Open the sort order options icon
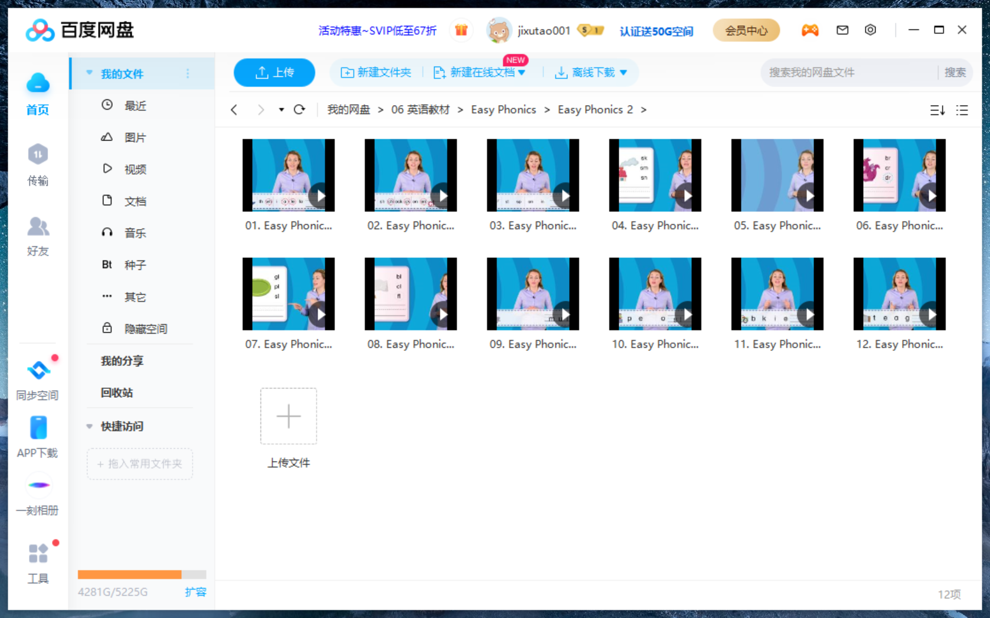This screenshot has width=990, height=618. pos(937,110)
